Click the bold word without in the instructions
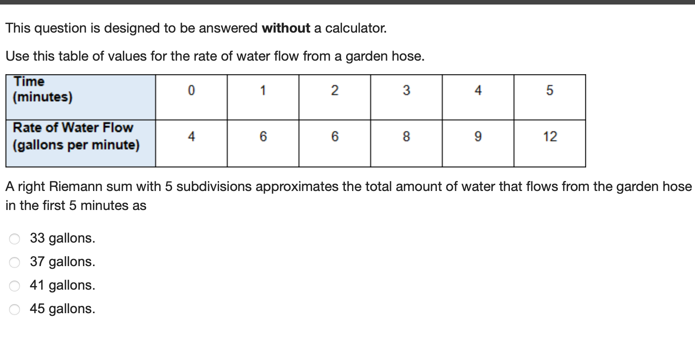 coord(286,28)
